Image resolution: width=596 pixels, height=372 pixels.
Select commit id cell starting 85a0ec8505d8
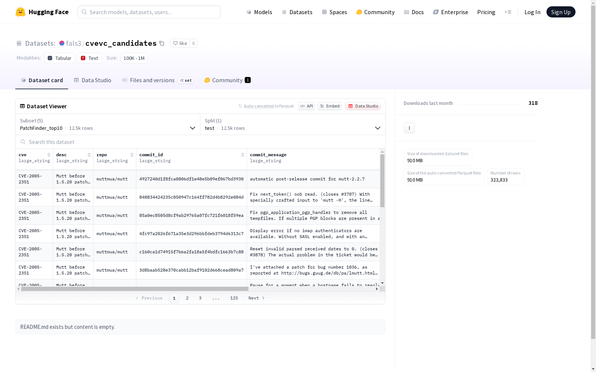coord(191,215)
